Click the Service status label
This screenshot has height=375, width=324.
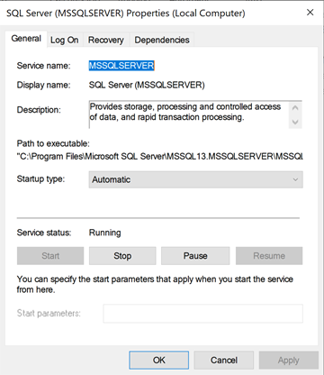pyautogui.click(x=44, y=233)
